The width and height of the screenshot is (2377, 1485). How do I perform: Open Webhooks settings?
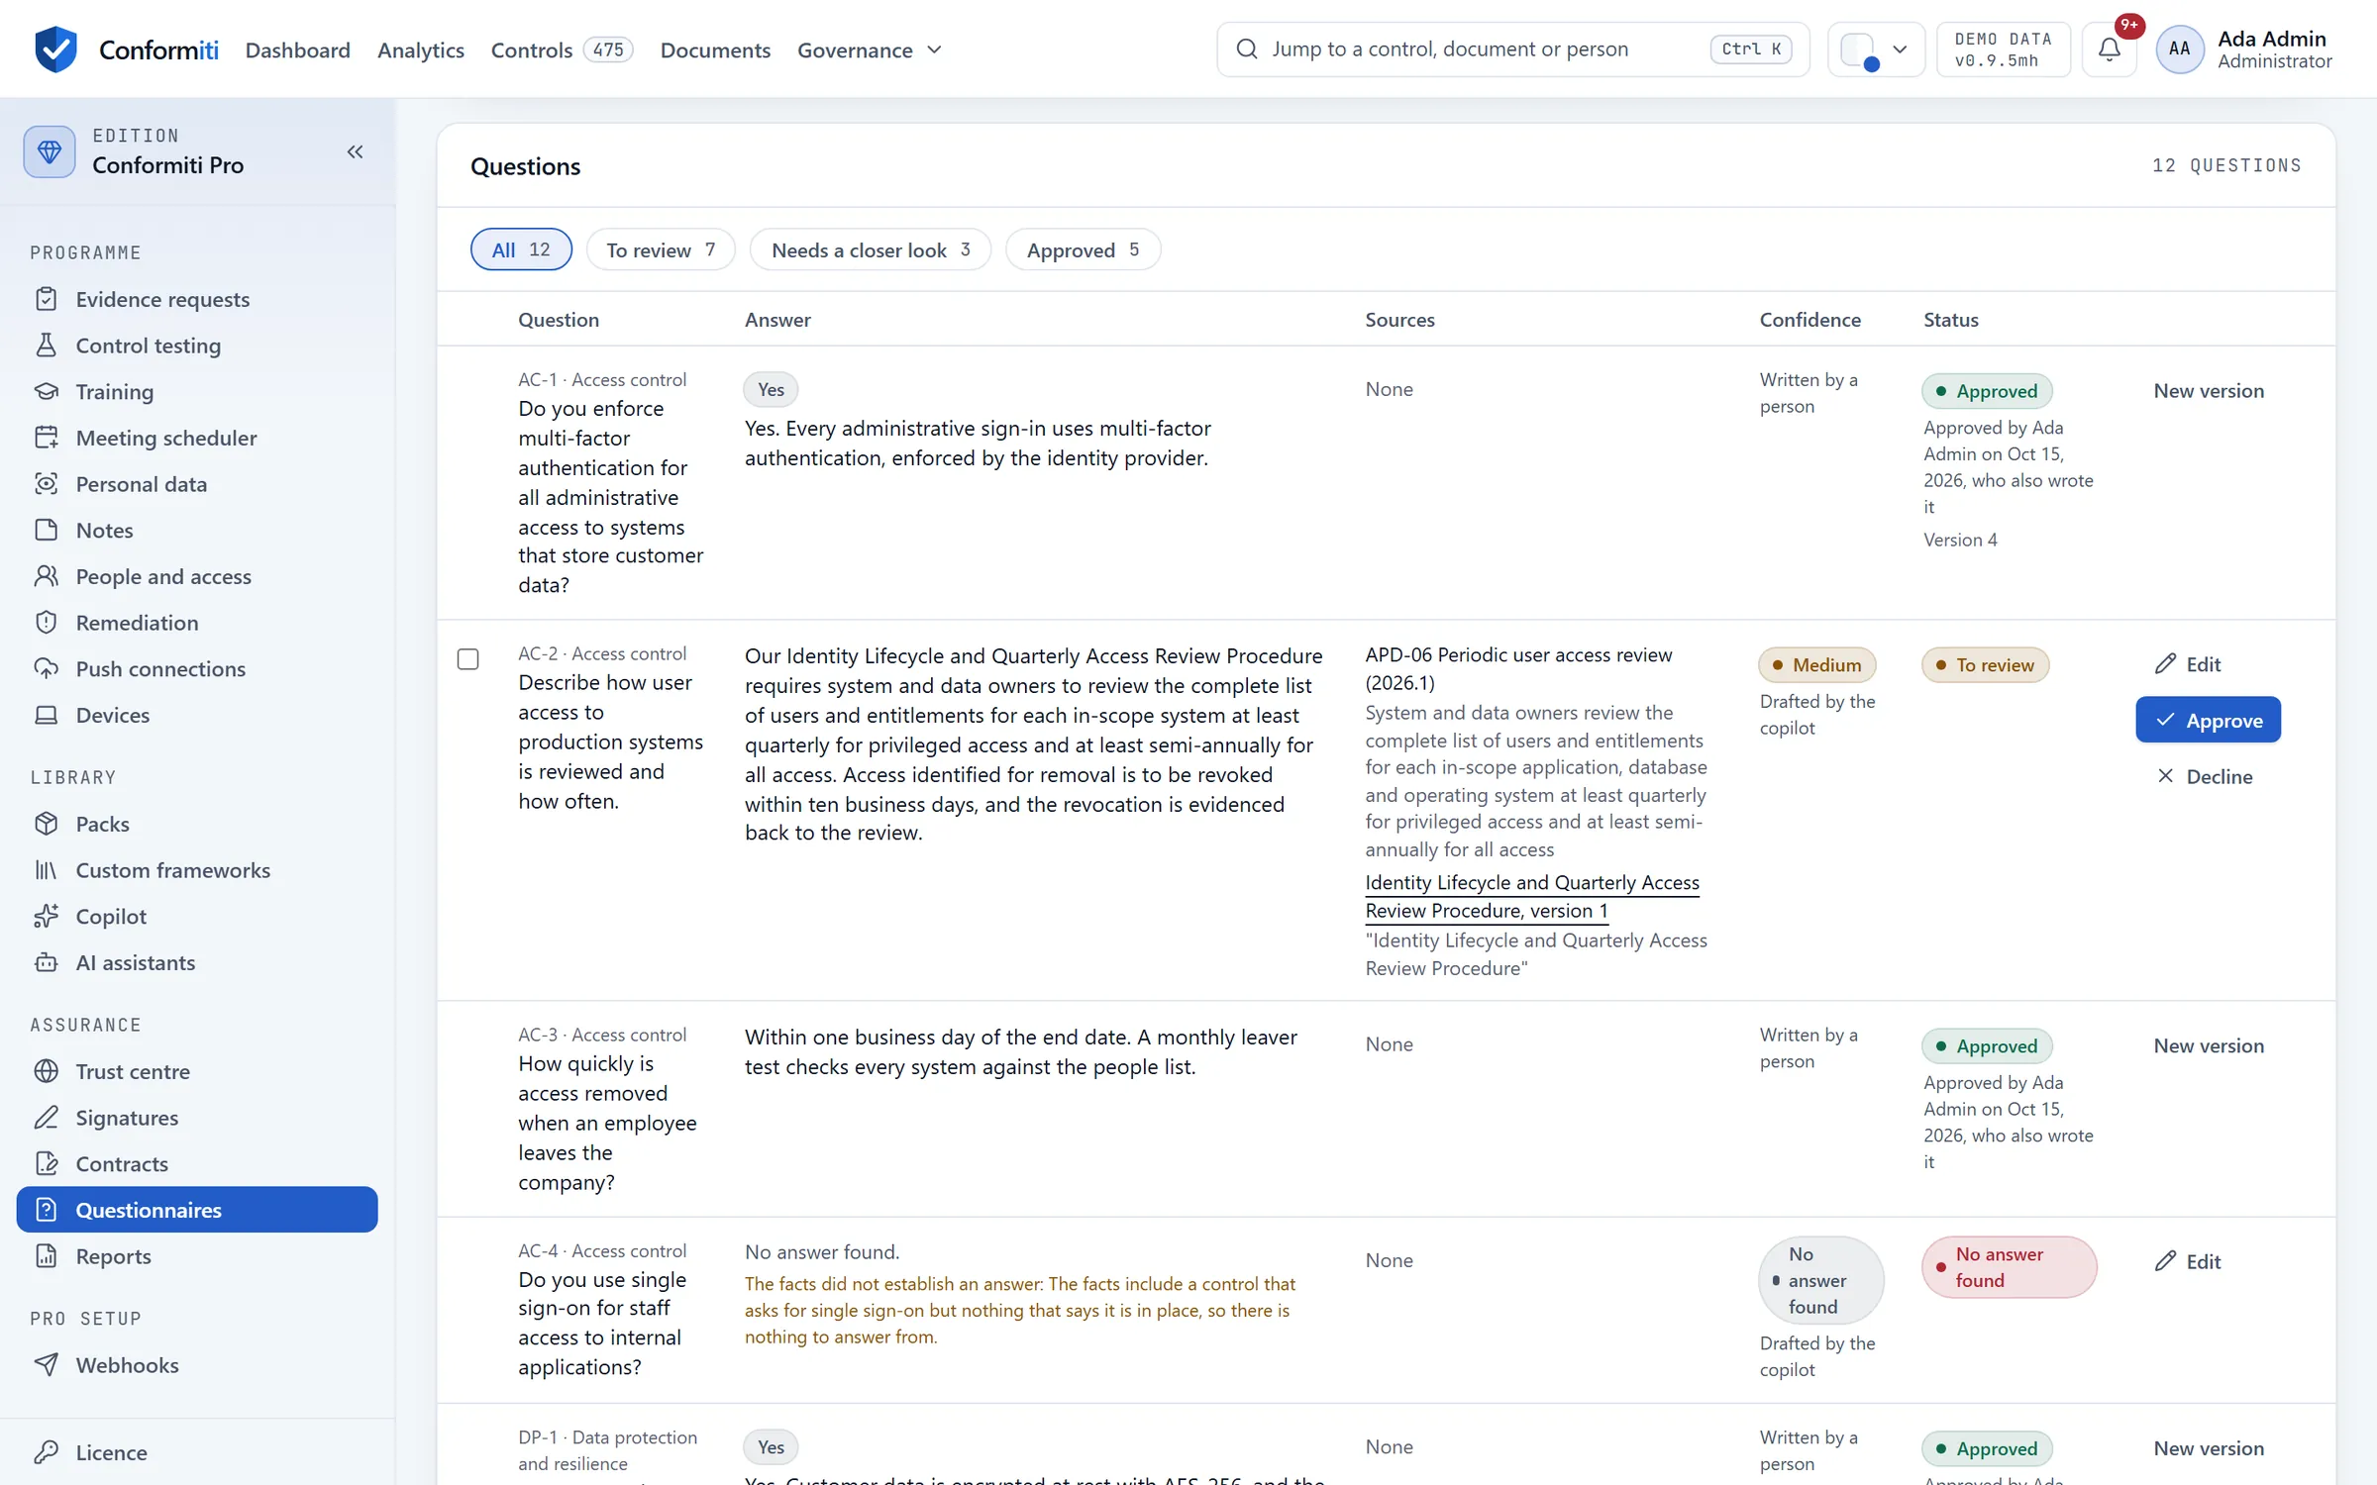click(197, 1365)
